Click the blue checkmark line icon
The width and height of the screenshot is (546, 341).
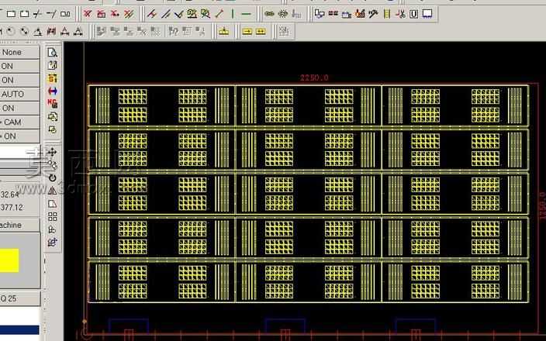[x=178, y=14]
